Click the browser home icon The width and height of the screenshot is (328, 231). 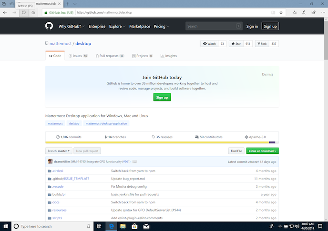click(x=33, y=12)
